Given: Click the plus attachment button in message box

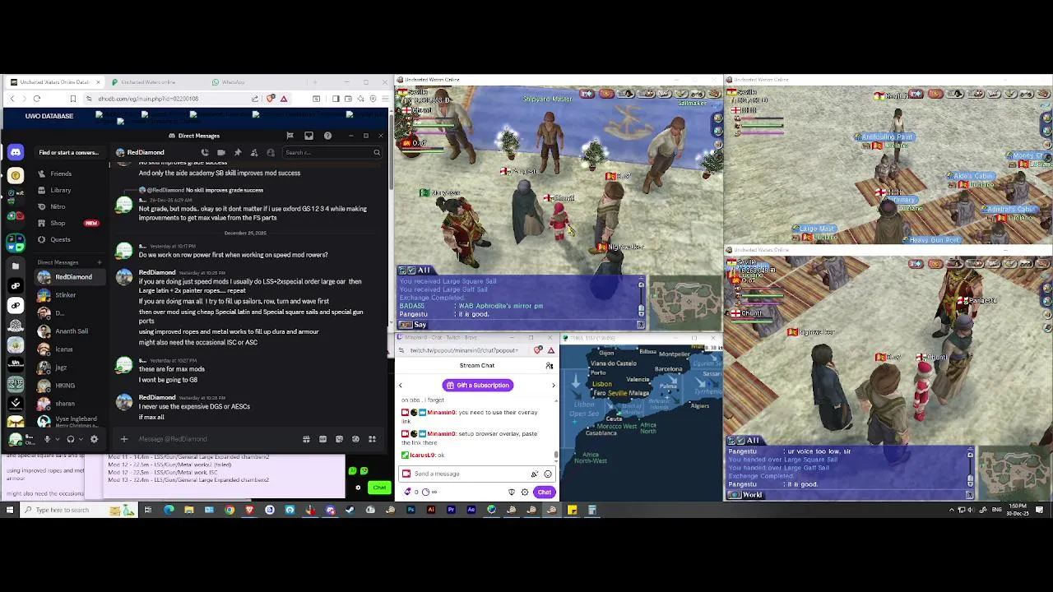Looking at the screenshot, I should click(124, 439).
